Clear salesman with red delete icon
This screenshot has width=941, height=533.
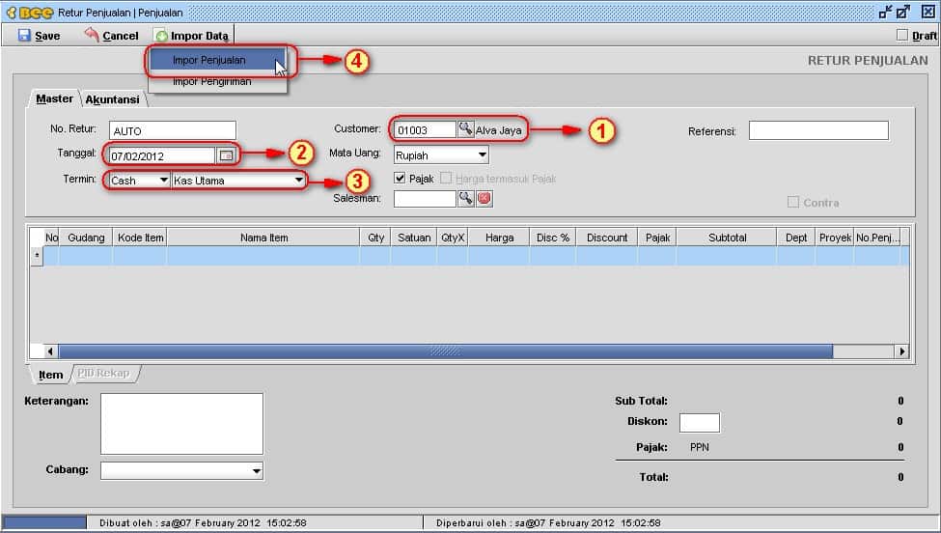(484, 198)
